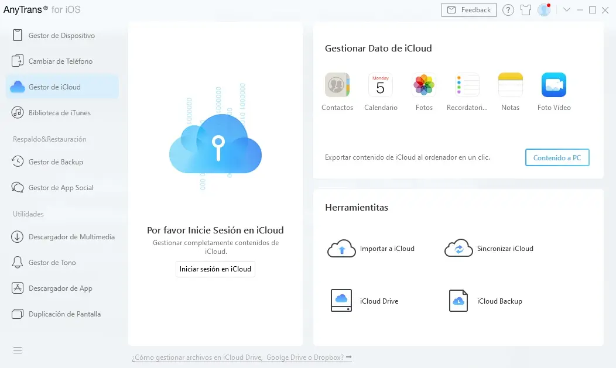616x368 pixels.
Task: Click the Herramientitas heading
Action: coord(357,207)
